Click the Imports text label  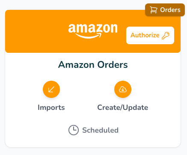pyautogui.click(x=51, y=107)
